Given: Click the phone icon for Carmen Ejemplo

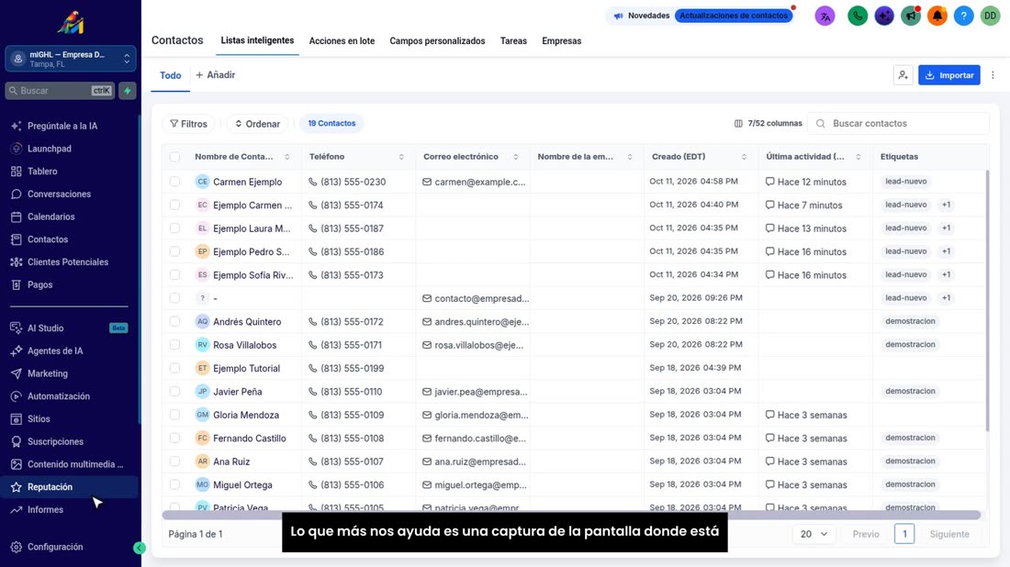Looking at the screenshot, I should (312, 183).
